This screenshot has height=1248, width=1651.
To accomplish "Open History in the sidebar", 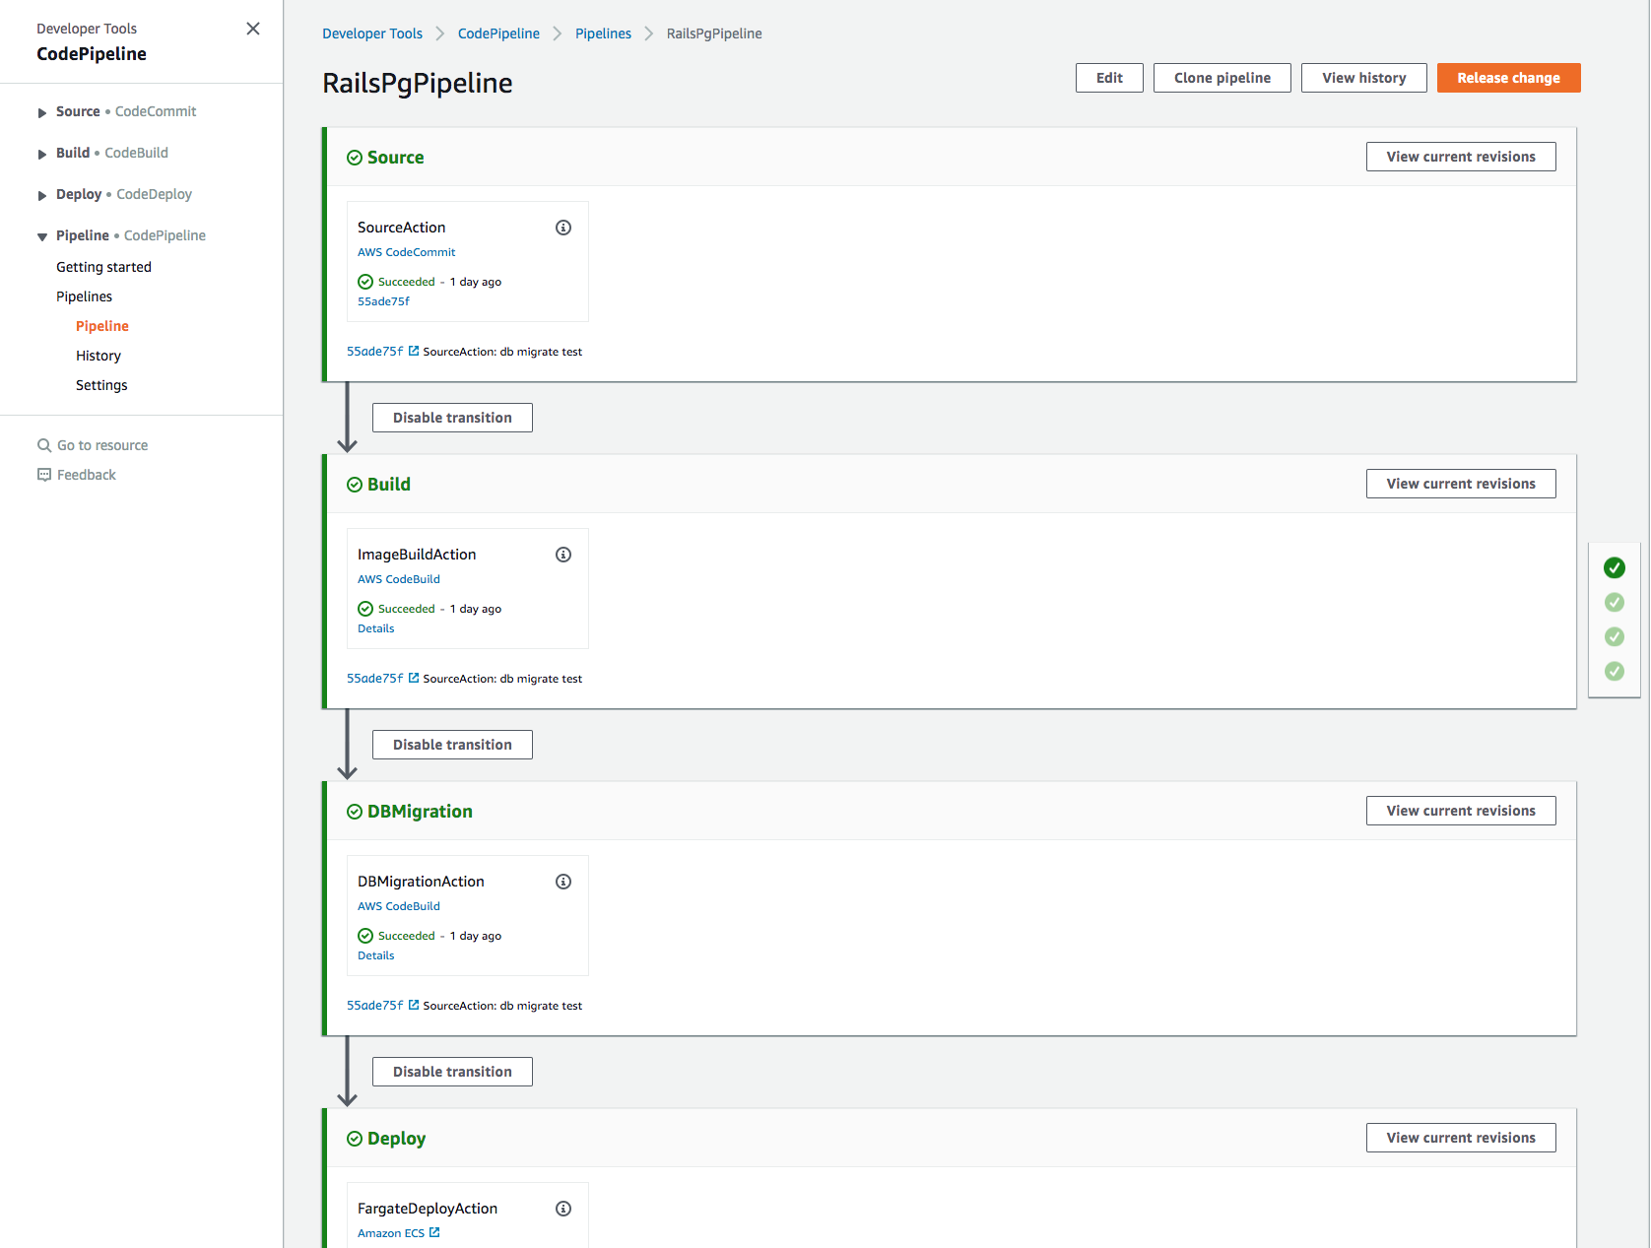I will 99,356.
